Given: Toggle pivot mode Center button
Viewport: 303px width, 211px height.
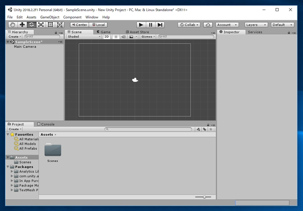Looking at the screenshot, I should (80, 25).
